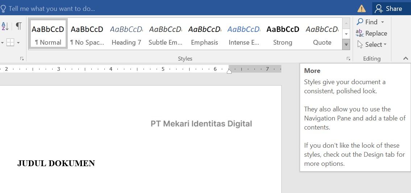The image size is (411, 193).
Task: Apply the Normal style
Action: coord(48,34)
